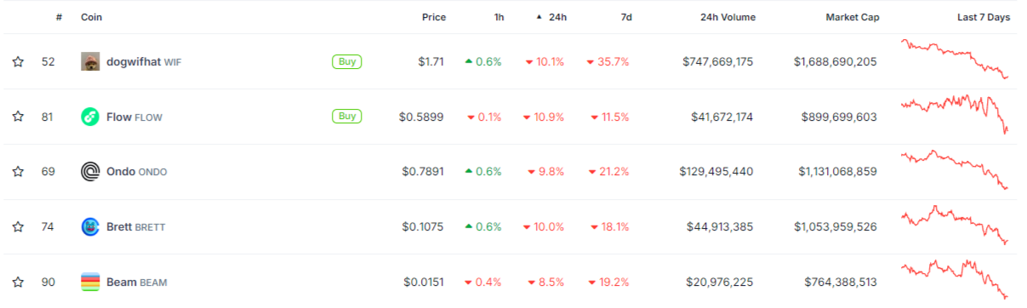The height and width of the screenshot is (308, 1027).
Task: Star the Brett coin row
Action: click(x=18, y=227)
